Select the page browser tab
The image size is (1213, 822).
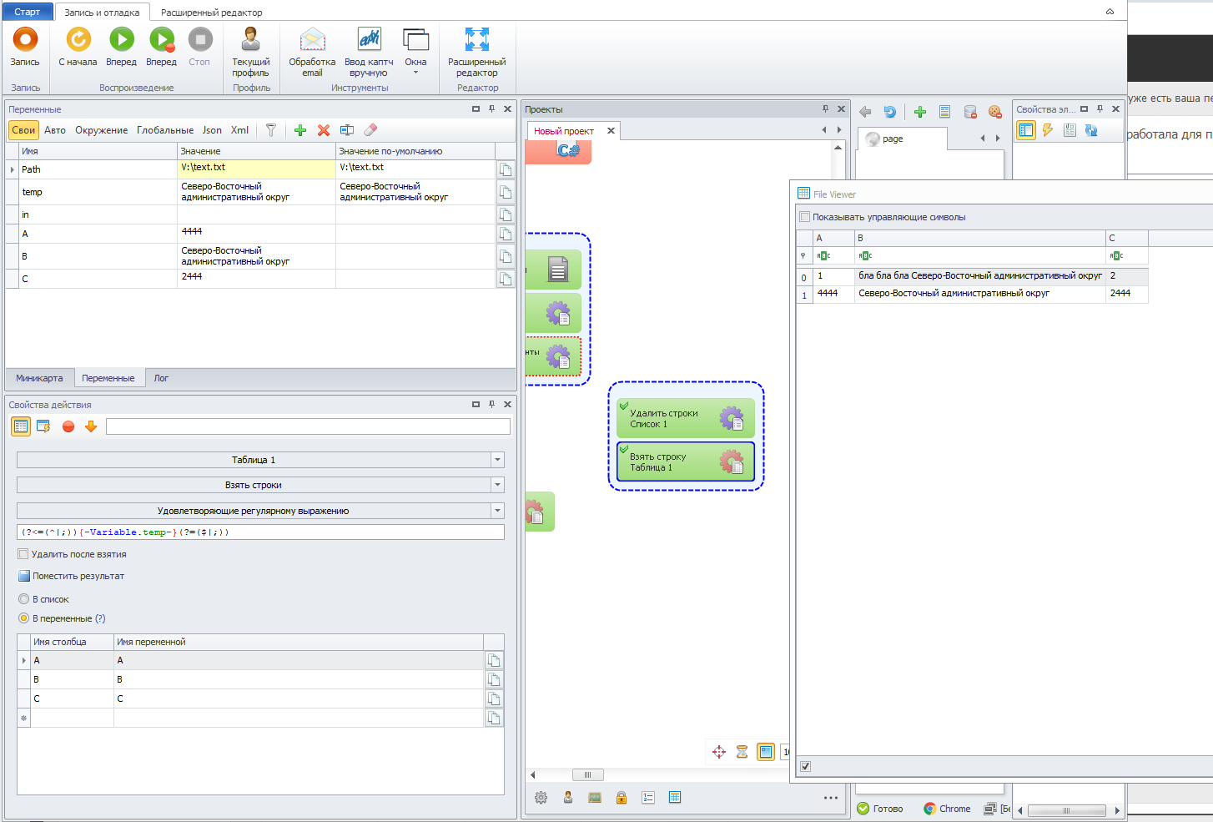[x=902, y=139]
